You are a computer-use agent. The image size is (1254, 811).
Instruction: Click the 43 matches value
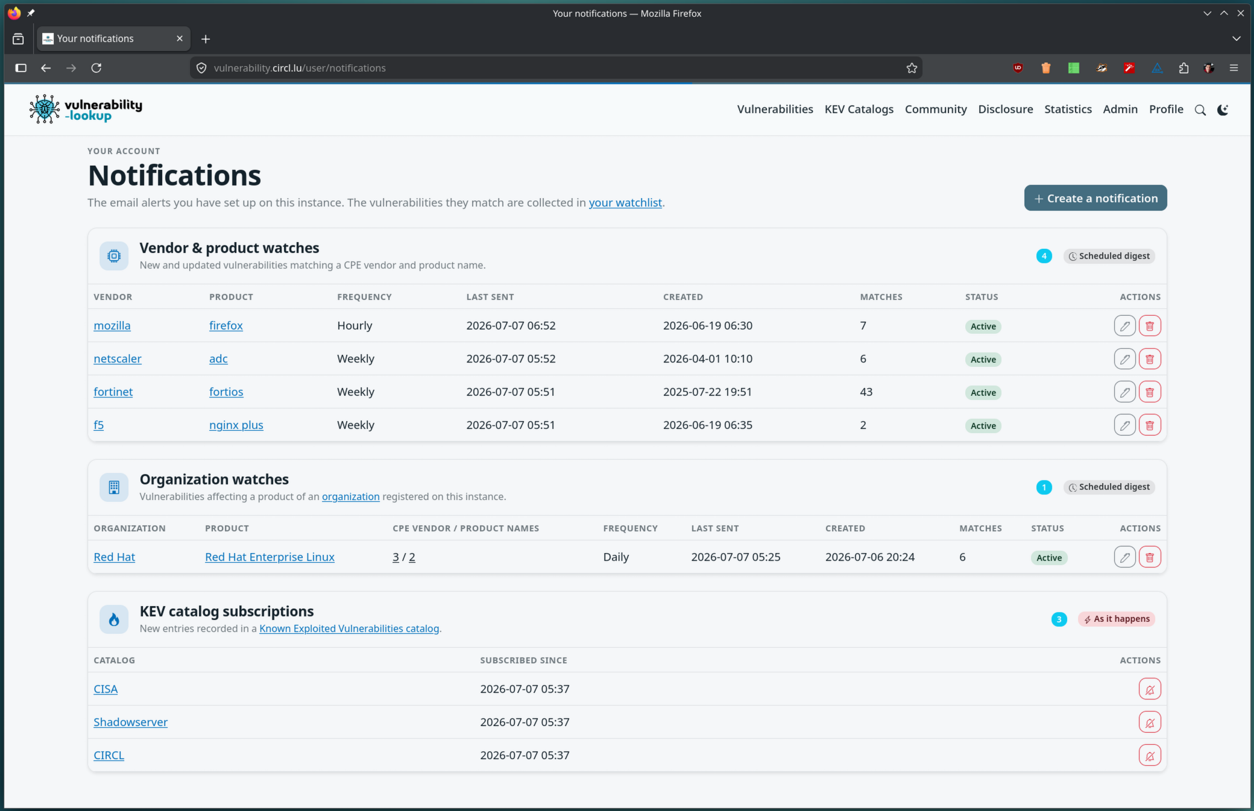tap(866, 392)
